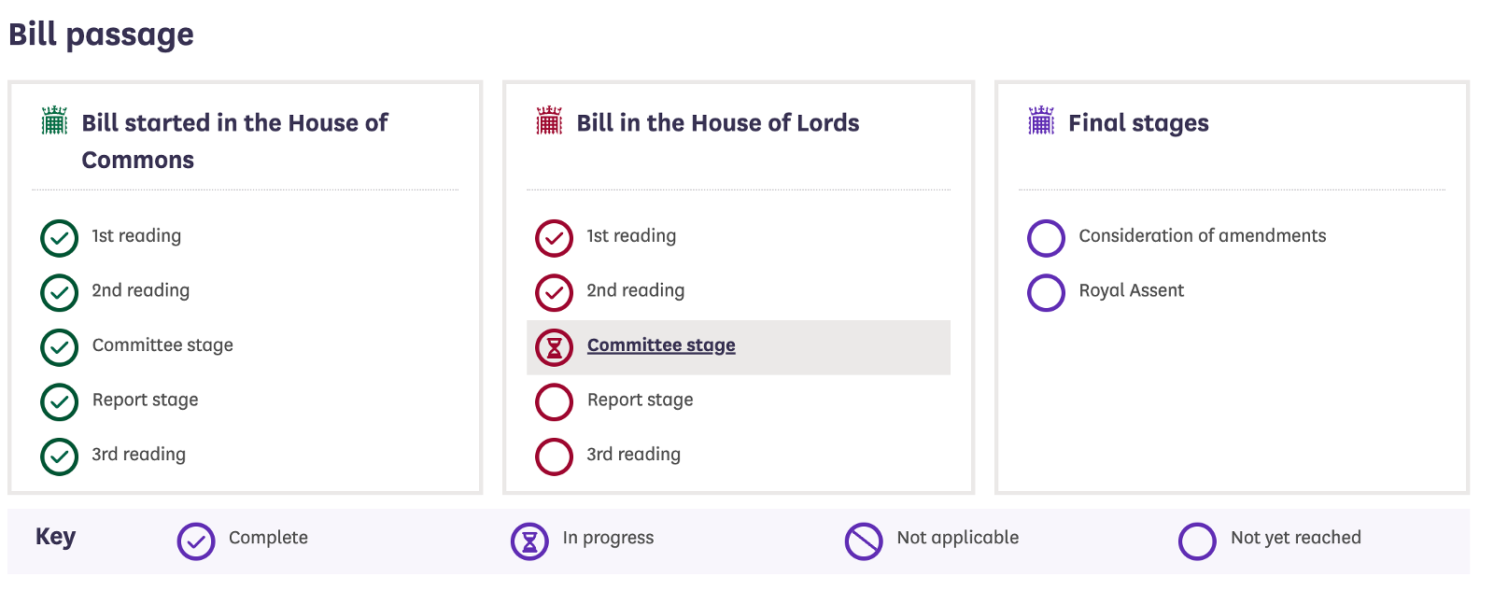The width and height of the screenshot is (1494, 590).
Task: Click Bill in the House of Lords heading
Action: pos(718,123)
